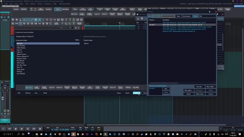Screen dimensions: 244x137
Task: Click 'Add Track' button in routing toolbar
Action: 74,14
